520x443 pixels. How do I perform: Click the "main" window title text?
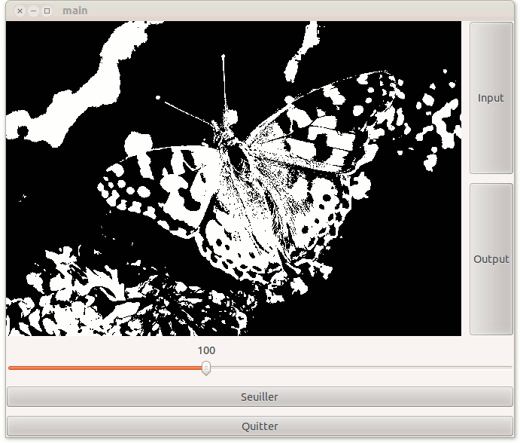point(75,11)
